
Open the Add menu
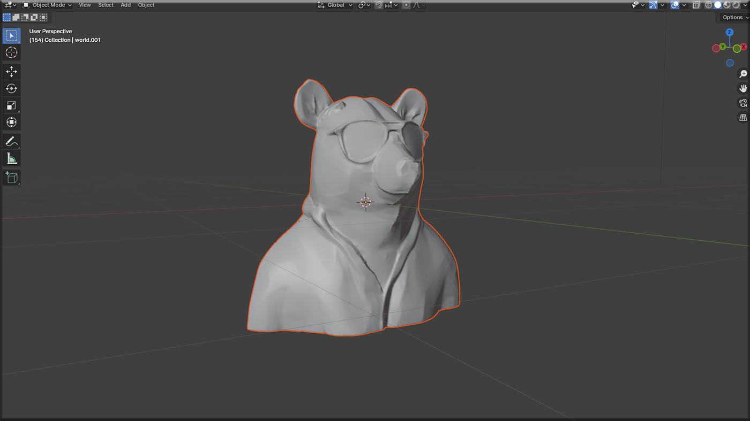[x=125, y=5]
